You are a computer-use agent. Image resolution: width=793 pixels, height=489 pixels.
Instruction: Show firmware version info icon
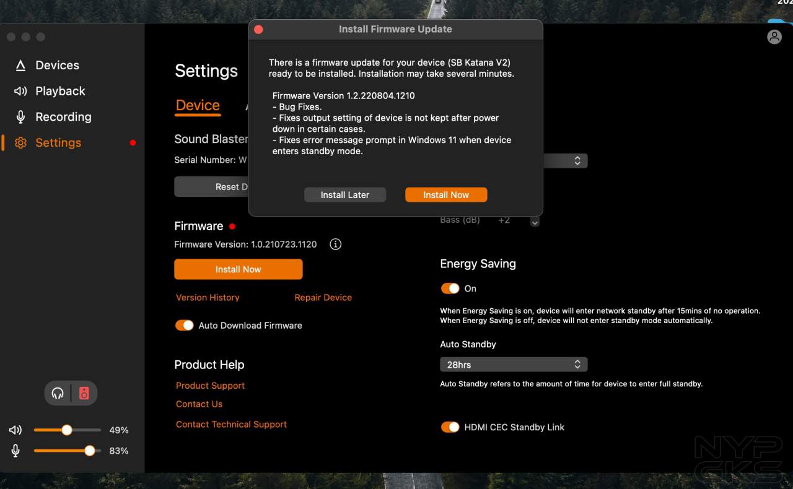pyautogui.click(x=335, y=244)
